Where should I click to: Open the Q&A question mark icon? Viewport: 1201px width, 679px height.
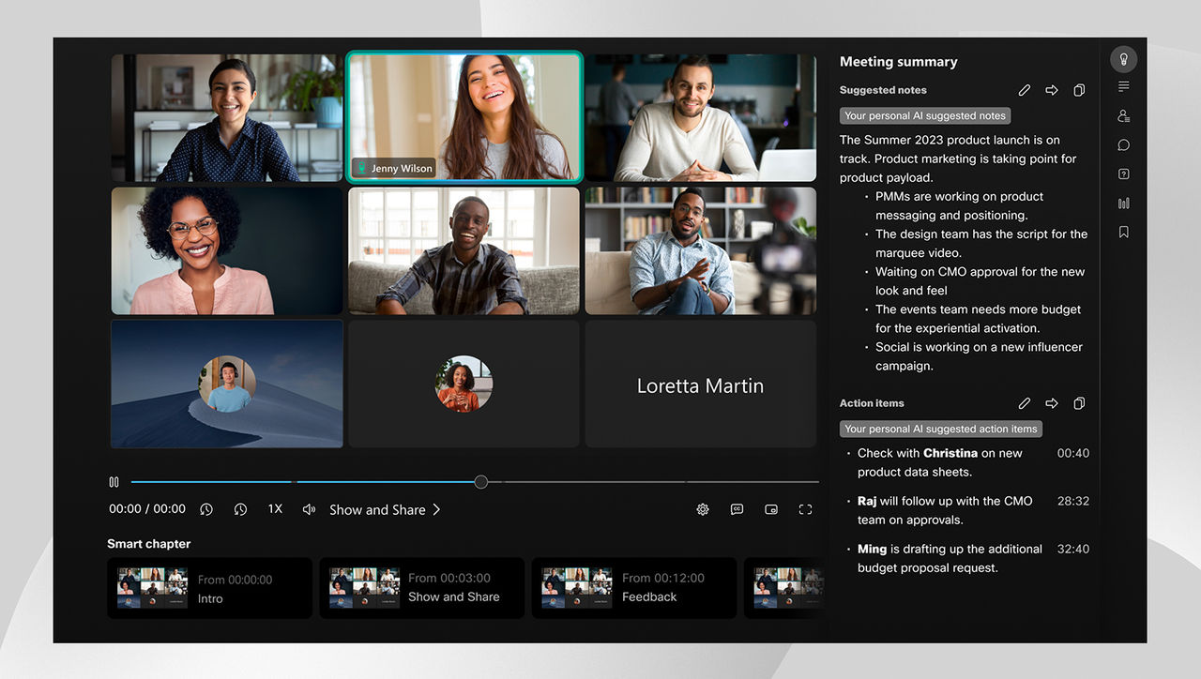pos(1123,174)
